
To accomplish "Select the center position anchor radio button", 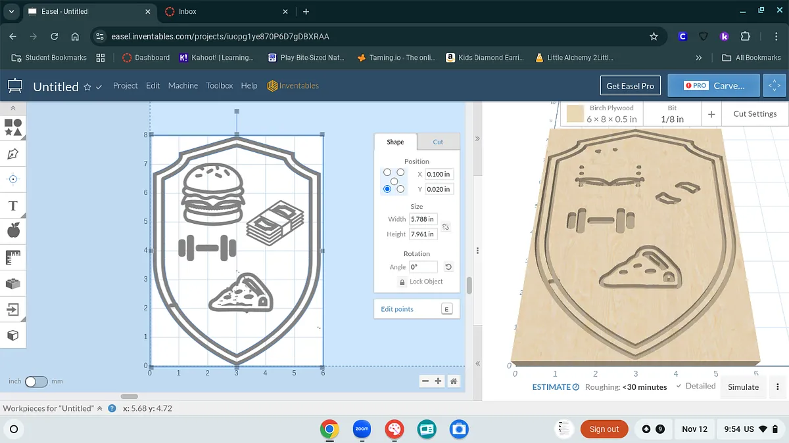I will 394,180.
